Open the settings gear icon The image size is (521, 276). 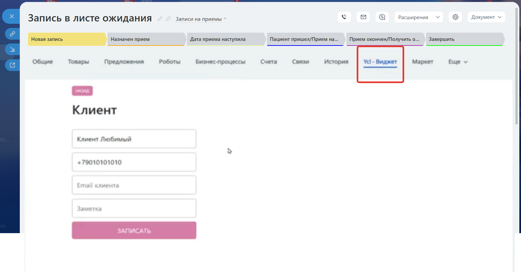(x=455, y=17)
